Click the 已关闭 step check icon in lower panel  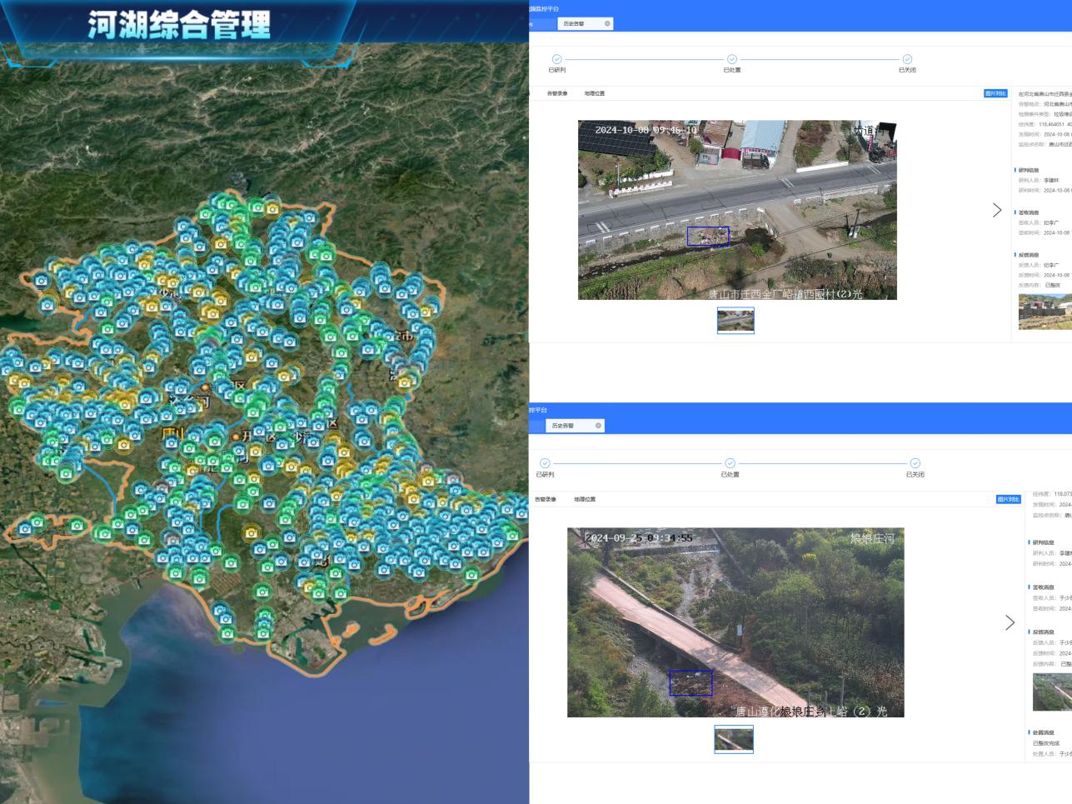[915, 463]
